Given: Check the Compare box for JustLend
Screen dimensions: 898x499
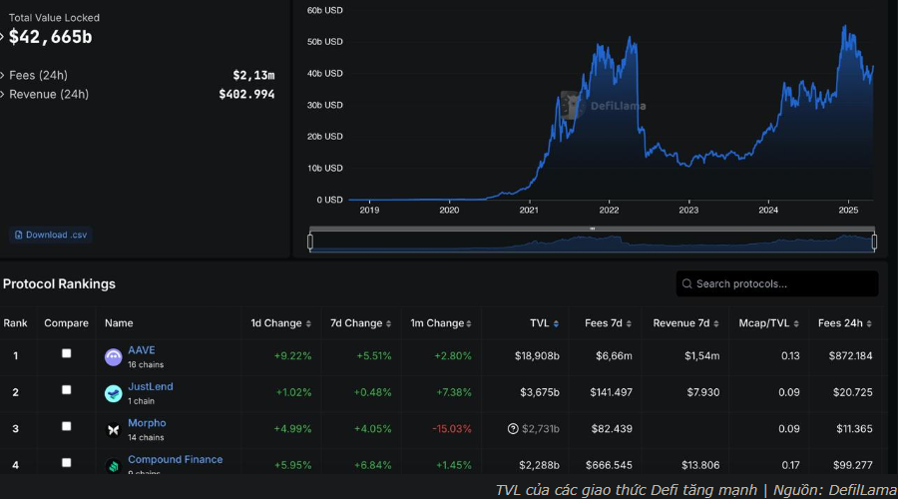Looking at the screenshot, I should 67,389.
